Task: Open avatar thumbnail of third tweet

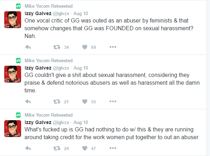Action: (x=13, y=129)
